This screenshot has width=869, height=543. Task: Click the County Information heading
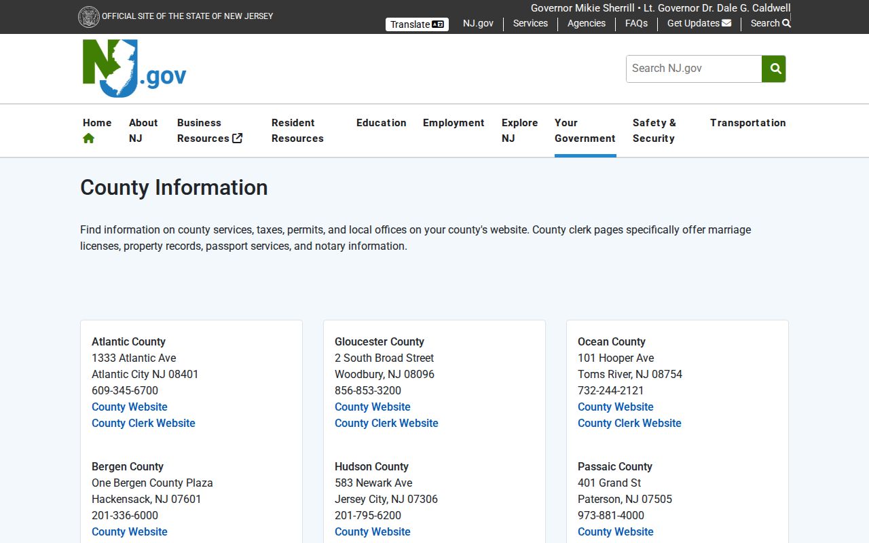pyautogui.click(x=174, y=187)
